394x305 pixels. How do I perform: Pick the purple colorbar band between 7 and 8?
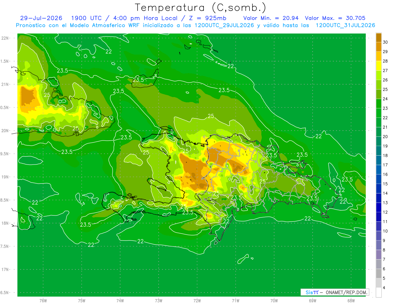click(379, 255)
